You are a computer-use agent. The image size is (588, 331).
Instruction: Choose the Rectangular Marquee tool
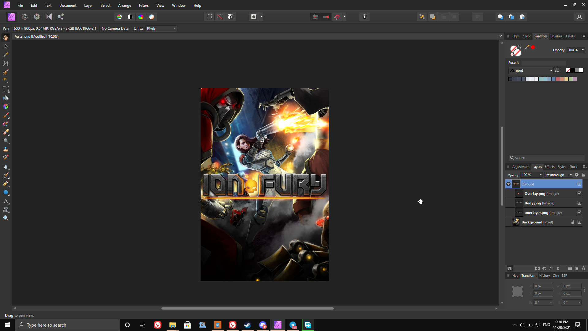[x=6, y=89]
